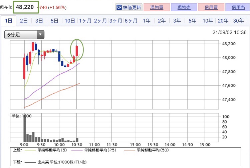
Task: Click the 現物買 button
Action: 157,7
